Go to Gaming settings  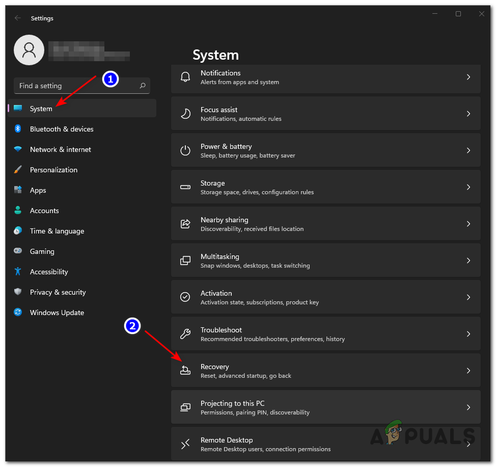82,251
